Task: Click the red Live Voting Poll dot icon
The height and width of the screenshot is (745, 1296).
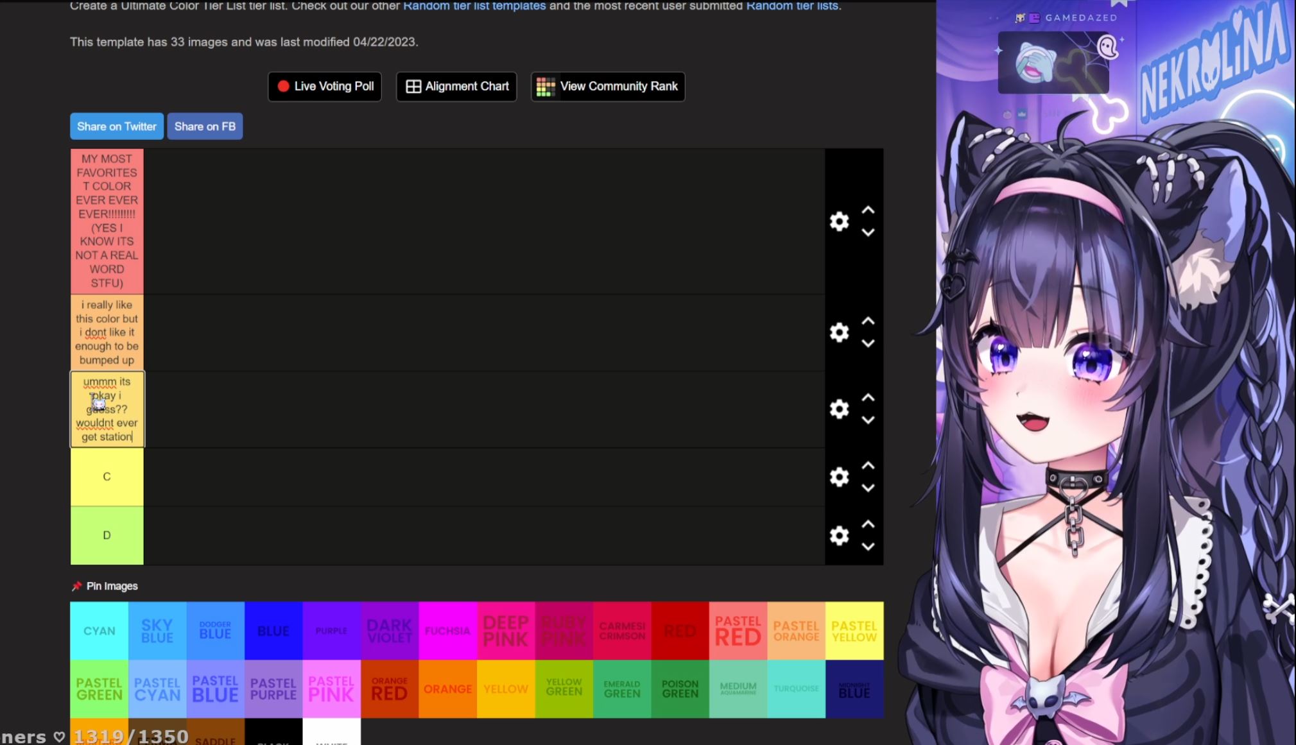Action: point(283,87)
